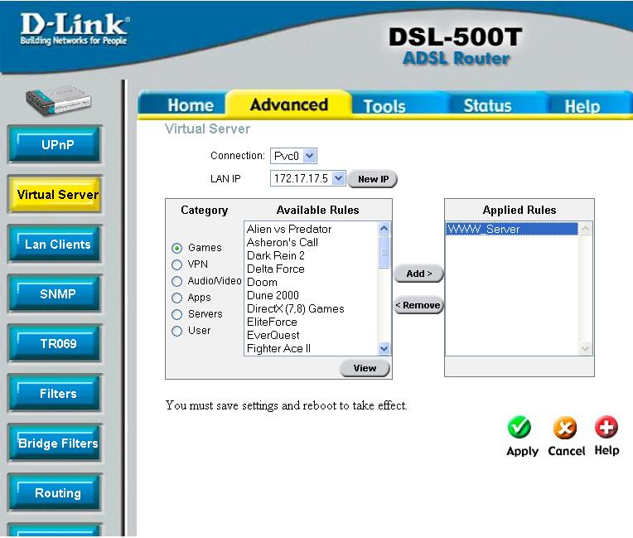Click the green Apply checkmark icon
Screen dimensions: 633x538
point(519,429)
